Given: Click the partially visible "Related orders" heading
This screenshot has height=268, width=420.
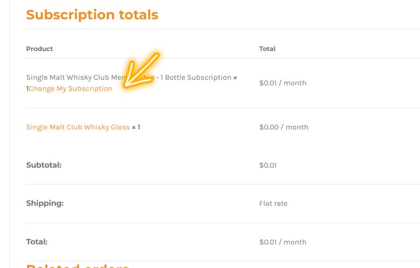Looking at the screenshot, I should coord(78,265).
